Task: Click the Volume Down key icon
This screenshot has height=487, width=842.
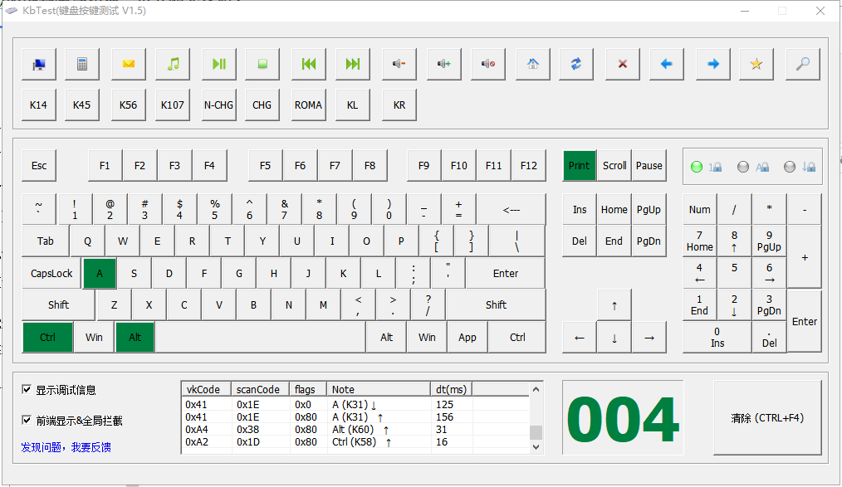Action: (399, 65)
